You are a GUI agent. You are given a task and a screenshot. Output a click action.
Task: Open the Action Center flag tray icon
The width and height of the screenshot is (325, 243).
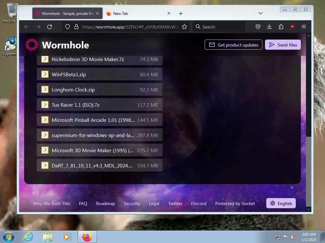point(285,237)
